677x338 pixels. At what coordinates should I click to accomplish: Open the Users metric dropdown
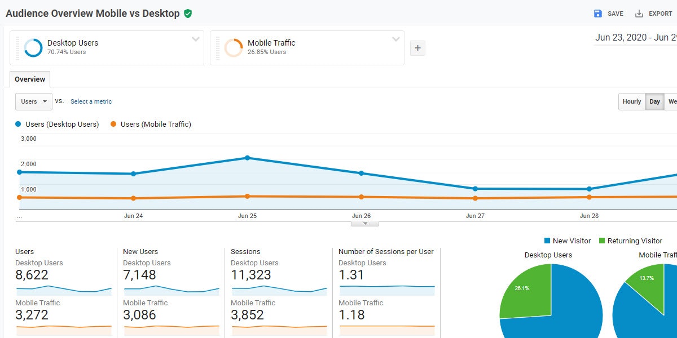click(x=33, y=101)
